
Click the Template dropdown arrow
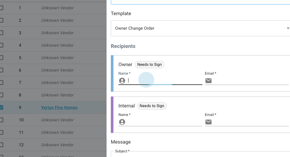pos(288,28)
